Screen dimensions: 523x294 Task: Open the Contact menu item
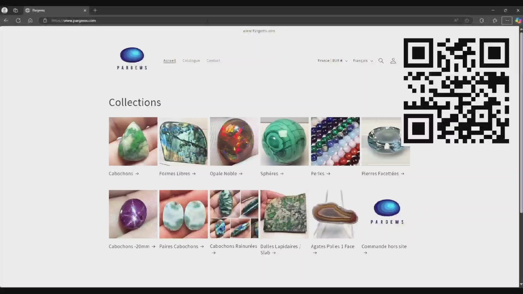(213, 61)
